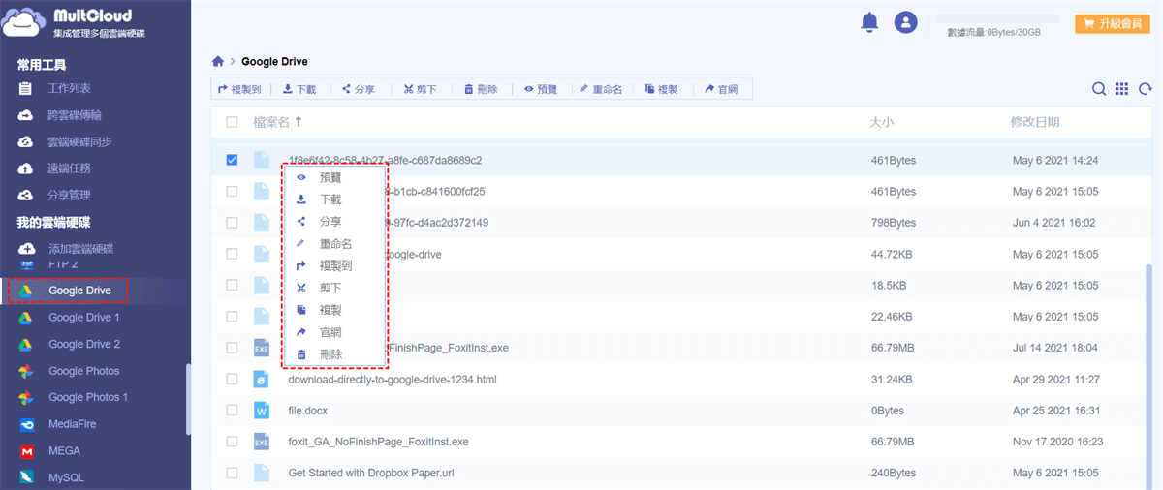Uncheck the 1f8e6f42 file checkbox

click(232, 160)
